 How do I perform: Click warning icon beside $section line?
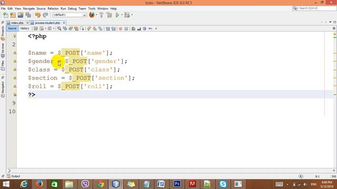click(15, 78)
